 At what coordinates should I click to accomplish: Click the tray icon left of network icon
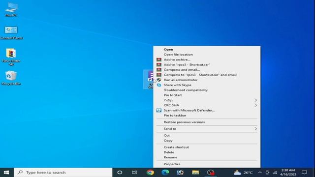(x=267, y=173)
